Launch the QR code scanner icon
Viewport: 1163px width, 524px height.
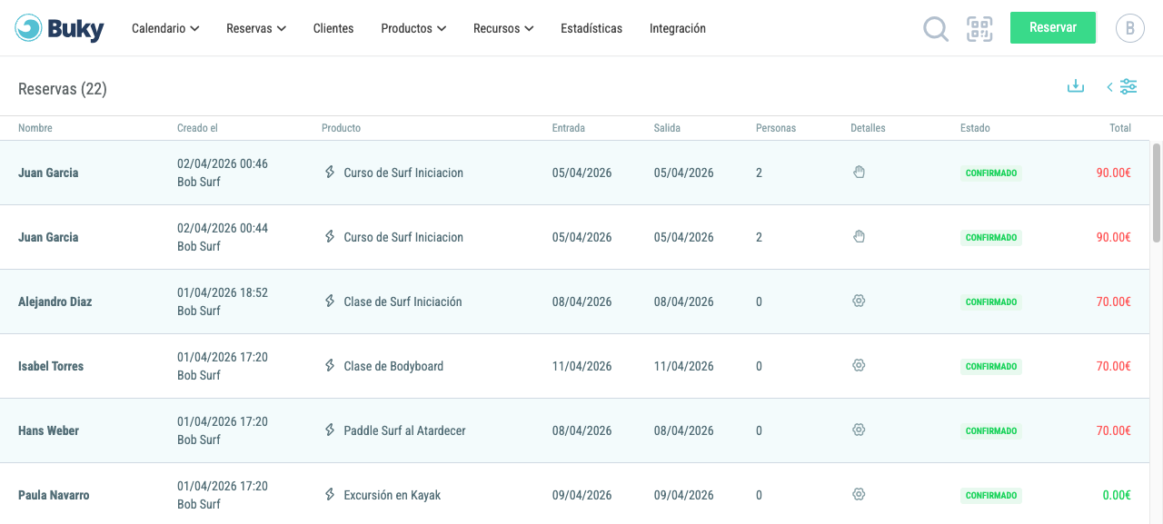(x=979, y=29)
